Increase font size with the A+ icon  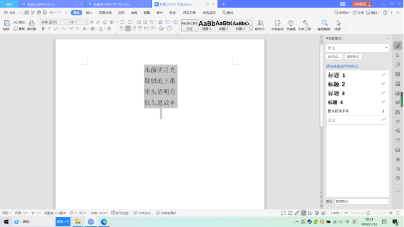(92, 22)
